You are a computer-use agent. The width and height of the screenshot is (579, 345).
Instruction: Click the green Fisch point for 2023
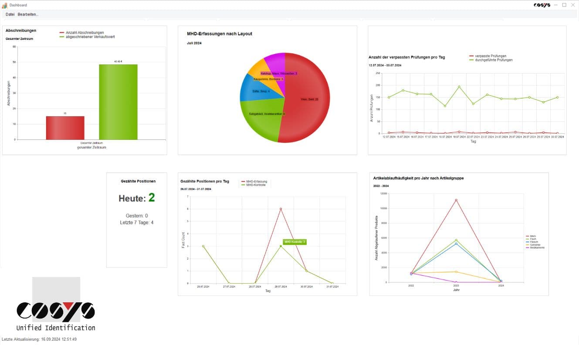456,240
